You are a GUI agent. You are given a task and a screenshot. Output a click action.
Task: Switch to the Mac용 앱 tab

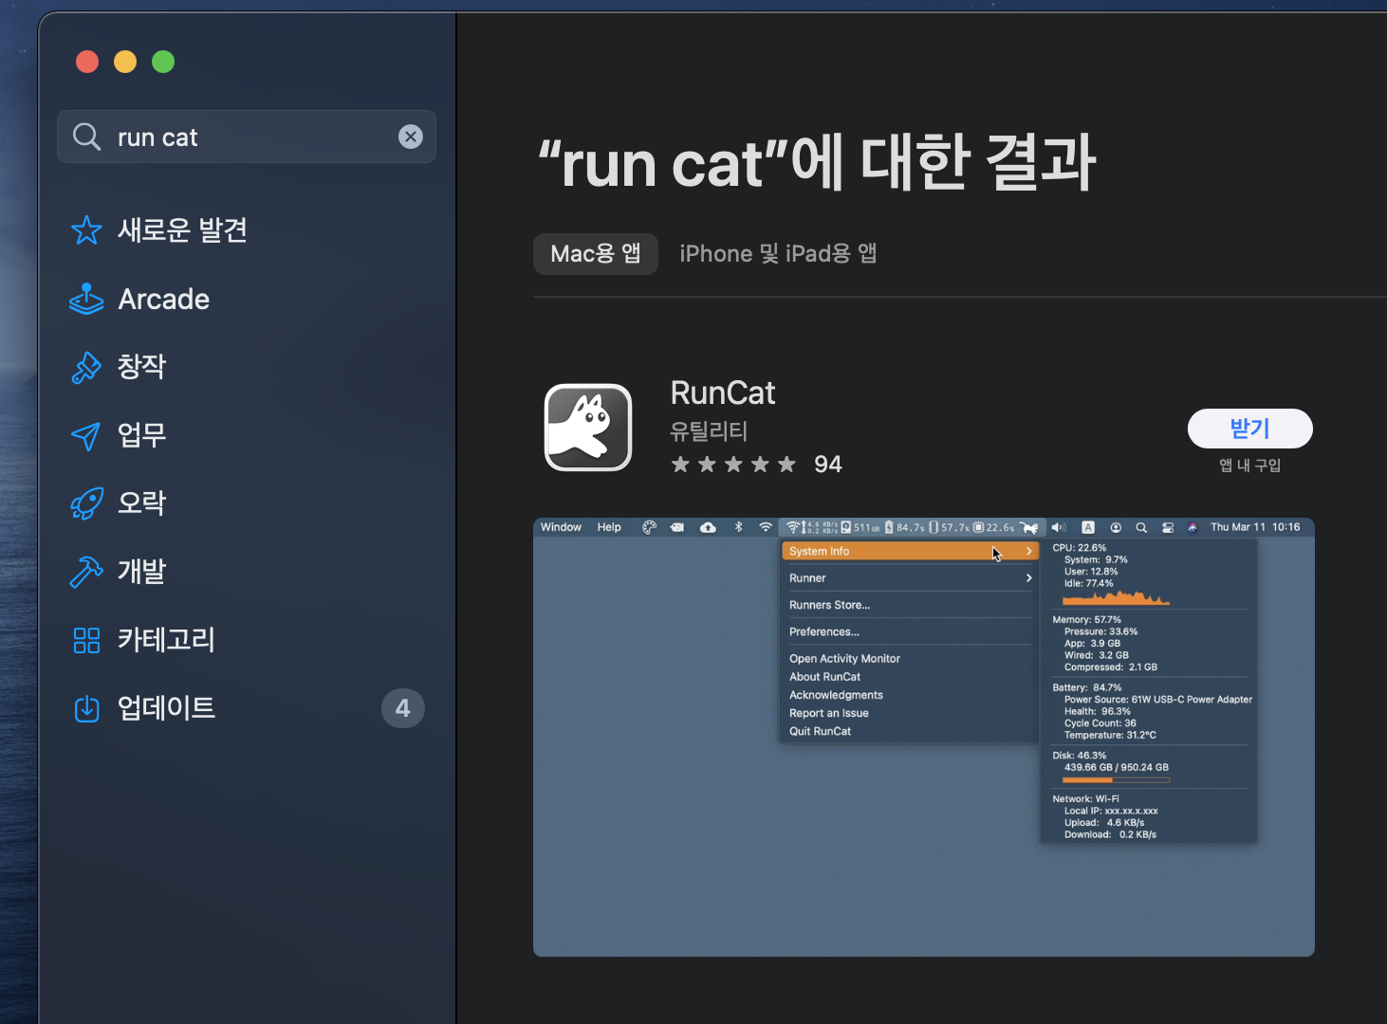[596, 254]
